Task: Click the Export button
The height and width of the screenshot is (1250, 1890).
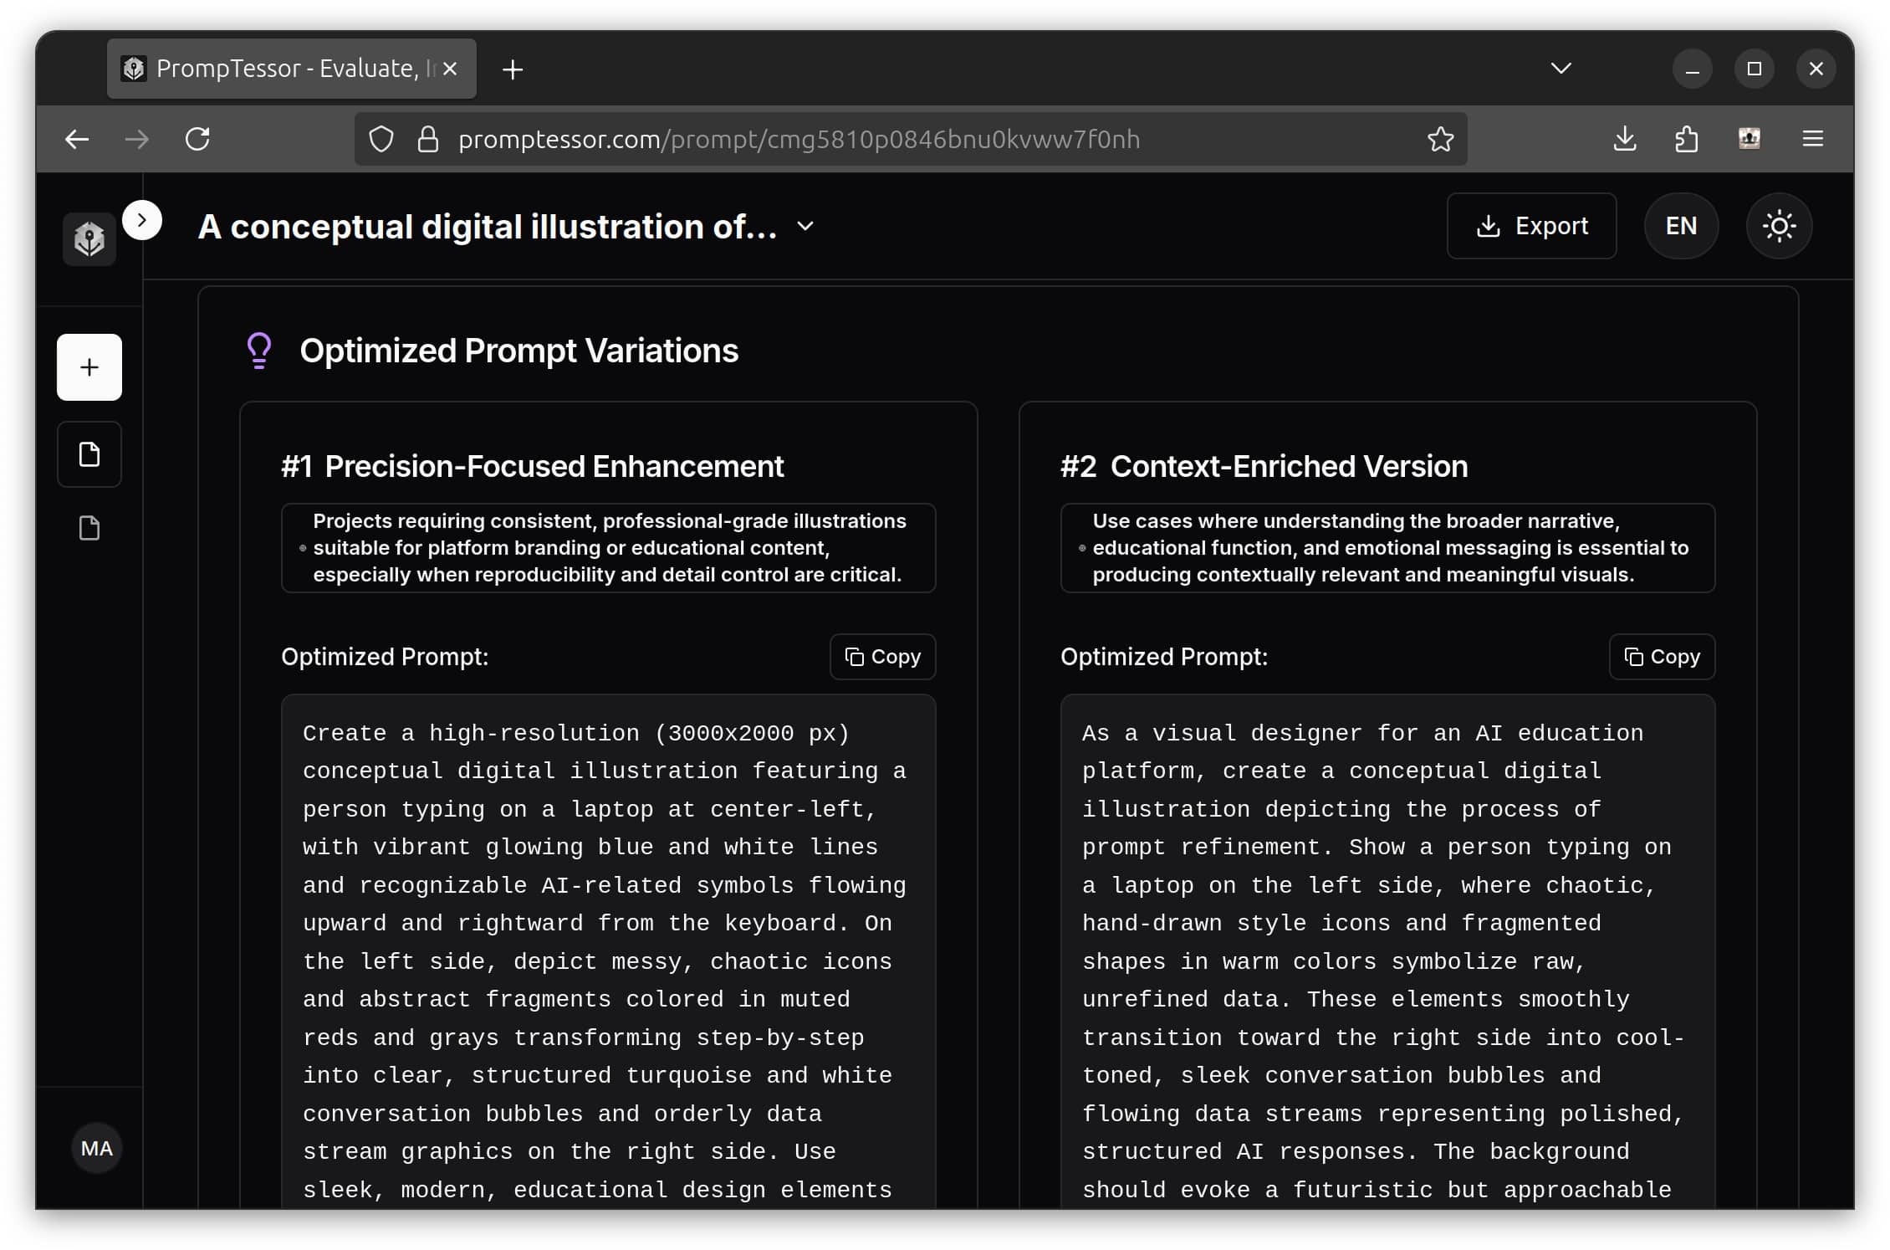Action: coord(1531,226)
